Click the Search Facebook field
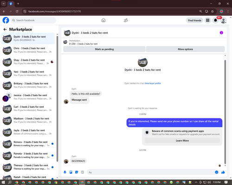Viewport: 232px width, 185px height. point(33,20)
